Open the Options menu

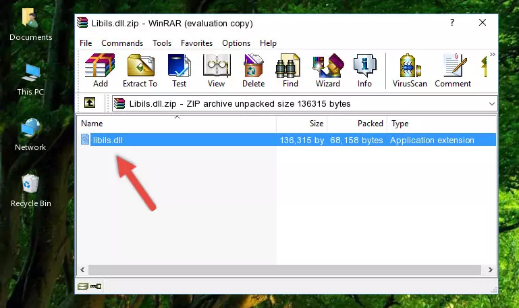click(x=236, y=43)
